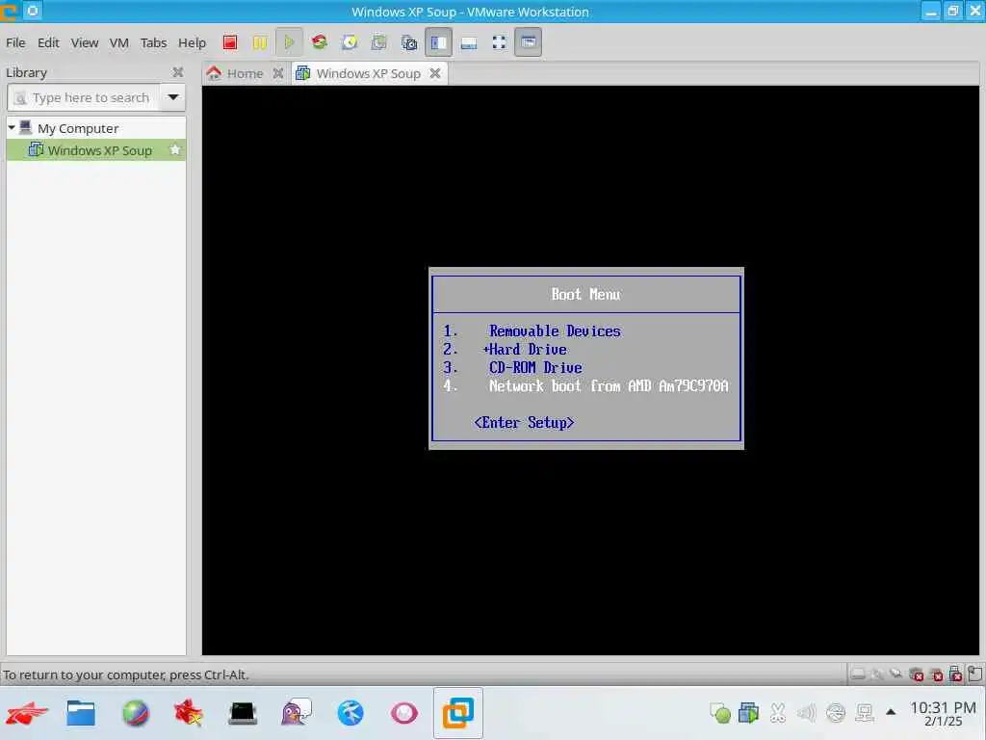Image resolution: width=986 pixels, height=740 pixels.
Task: Click the Restart guest toolbar icon
Action: (320, 42)
